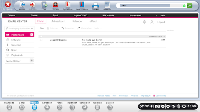Image resolution: width=200 pixels, height=112 pixels.
Task: Open Lesezeichen bookmarks icon
Action: click(82, 5)
